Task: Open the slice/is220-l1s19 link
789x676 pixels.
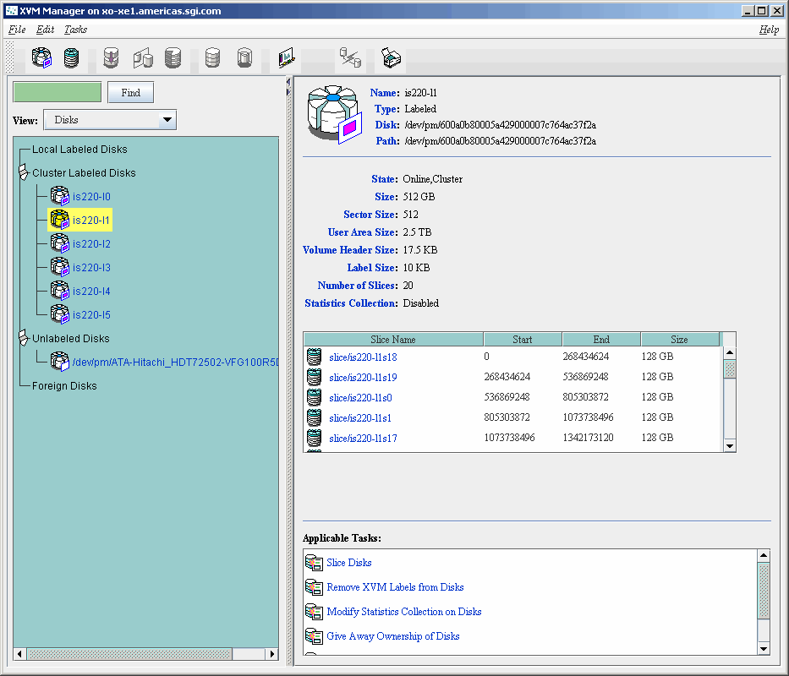Action: 363,377
